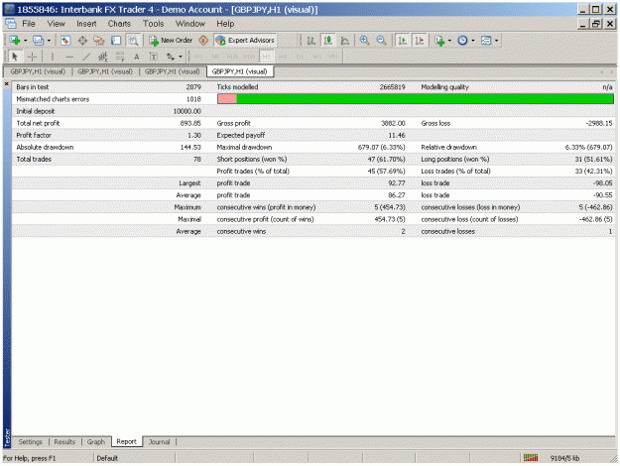Switch to the tester Graph tab
The height and width of the screenshot is (466, 620).
[95, 442]
